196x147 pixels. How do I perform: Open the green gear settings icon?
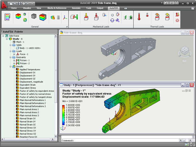click(25, 20)
